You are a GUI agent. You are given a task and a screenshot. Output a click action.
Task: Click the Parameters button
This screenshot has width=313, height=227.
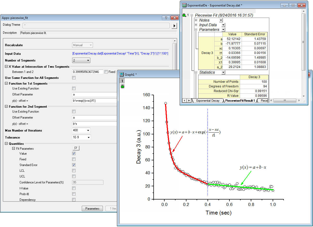pos(92,209)
